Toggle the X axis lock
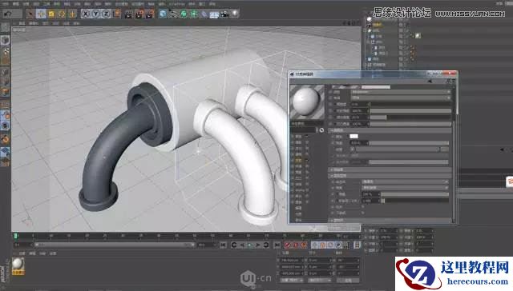This screenshot has width=513, height=291. click(x=86, y=14)
